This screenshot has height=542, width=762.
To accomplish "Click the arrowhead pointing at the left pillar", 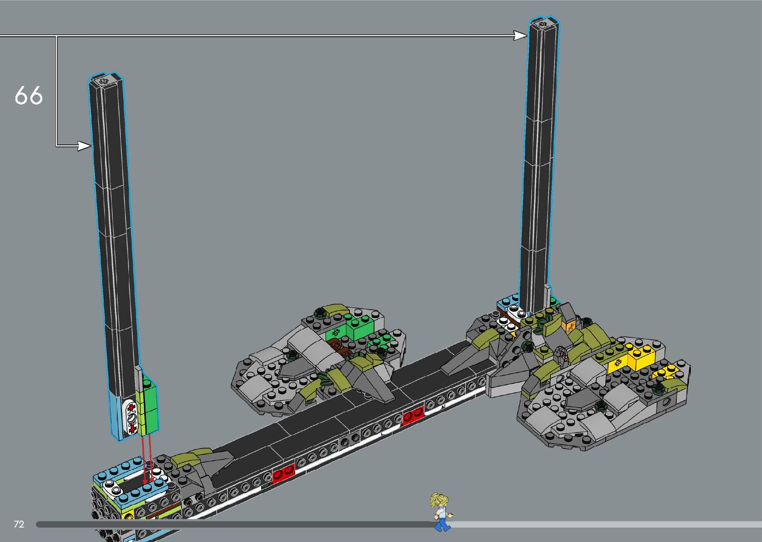I will point(85,146).
